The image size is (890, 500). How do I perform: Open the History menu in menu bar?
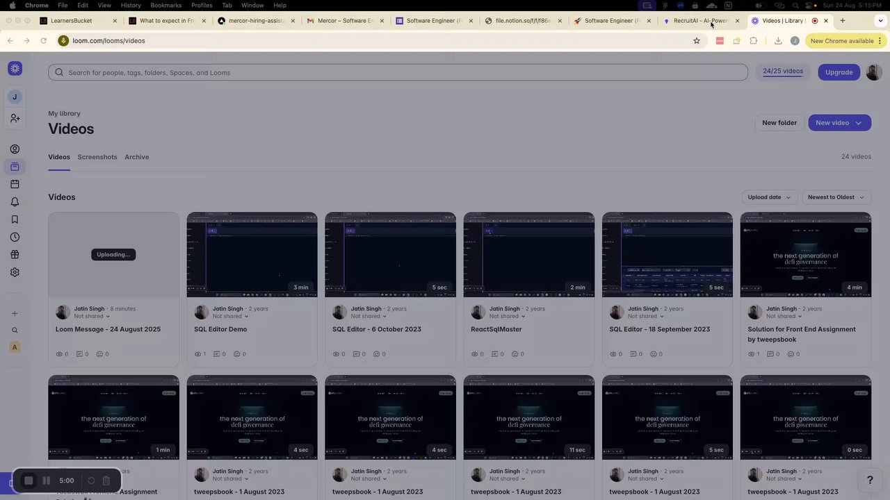click(131, 6)
